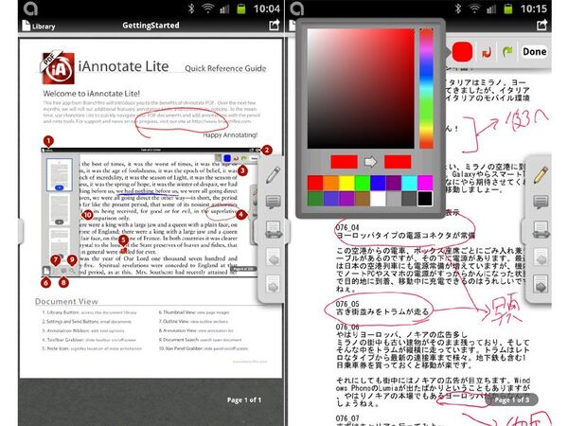Go to next page in left toolbar
Viewport: 568px width, 426px height.
click(274, 284)
